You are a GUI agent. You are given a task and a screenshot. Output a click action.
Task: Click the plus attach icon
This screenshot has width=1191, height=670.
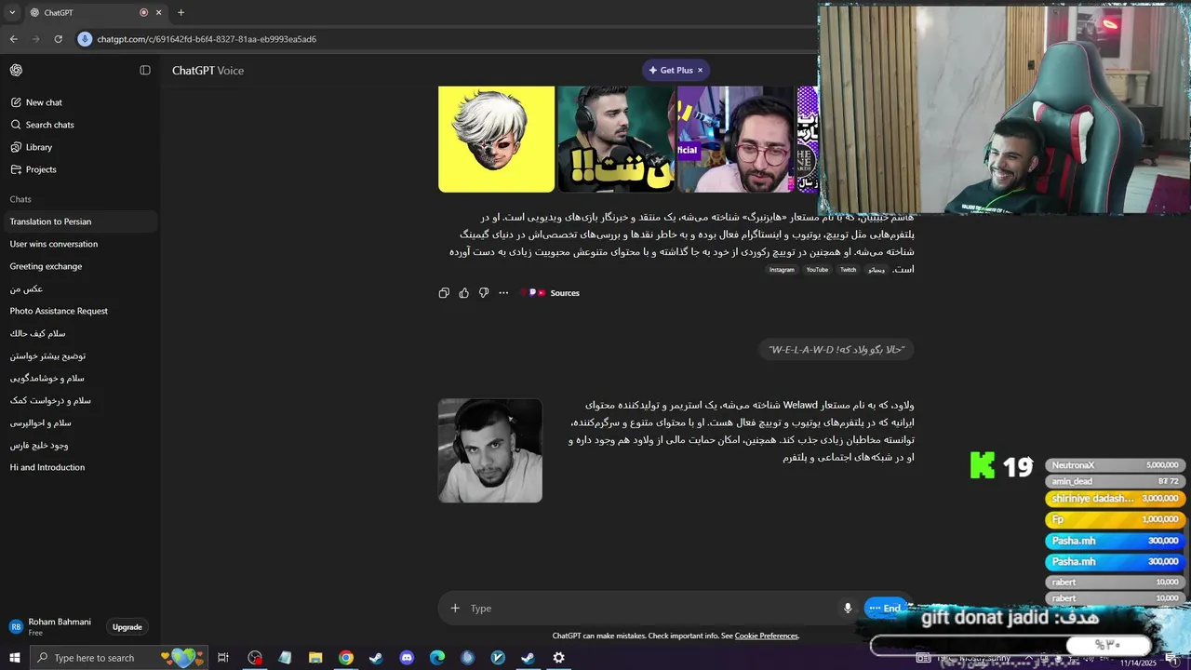tap(455, 608)
